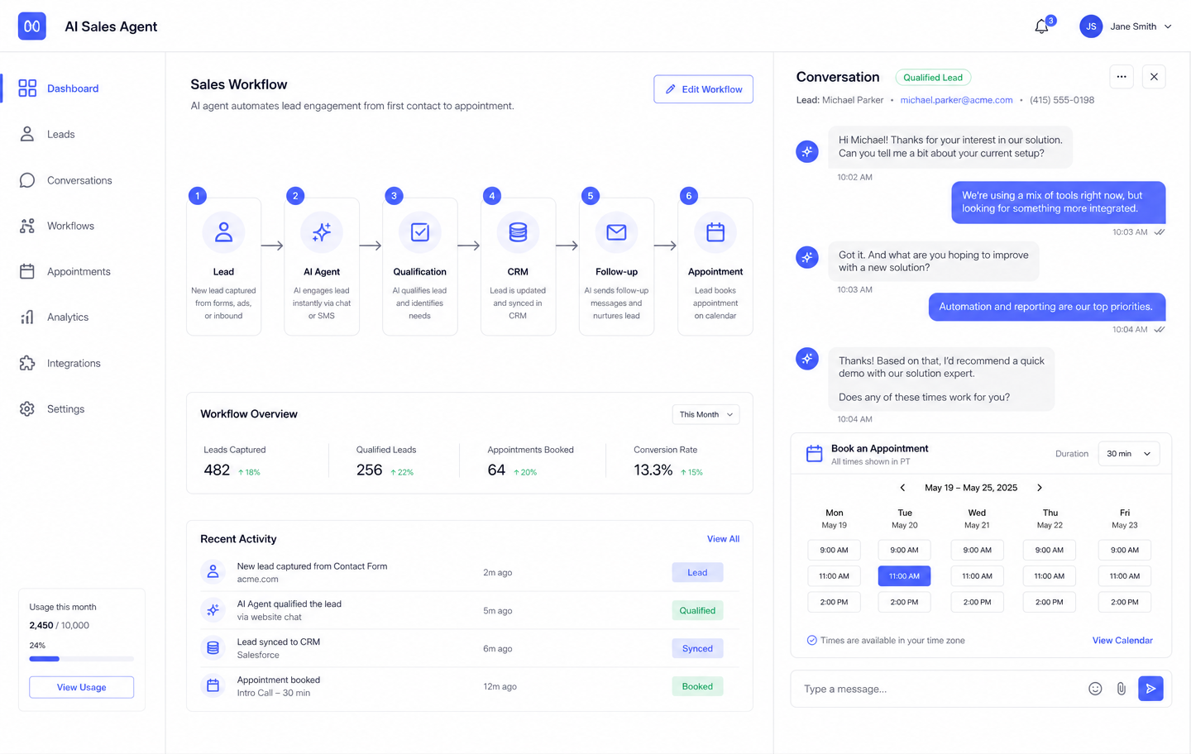Click the View Usage button
This screenshot has height=754, width=1191.
81,687
